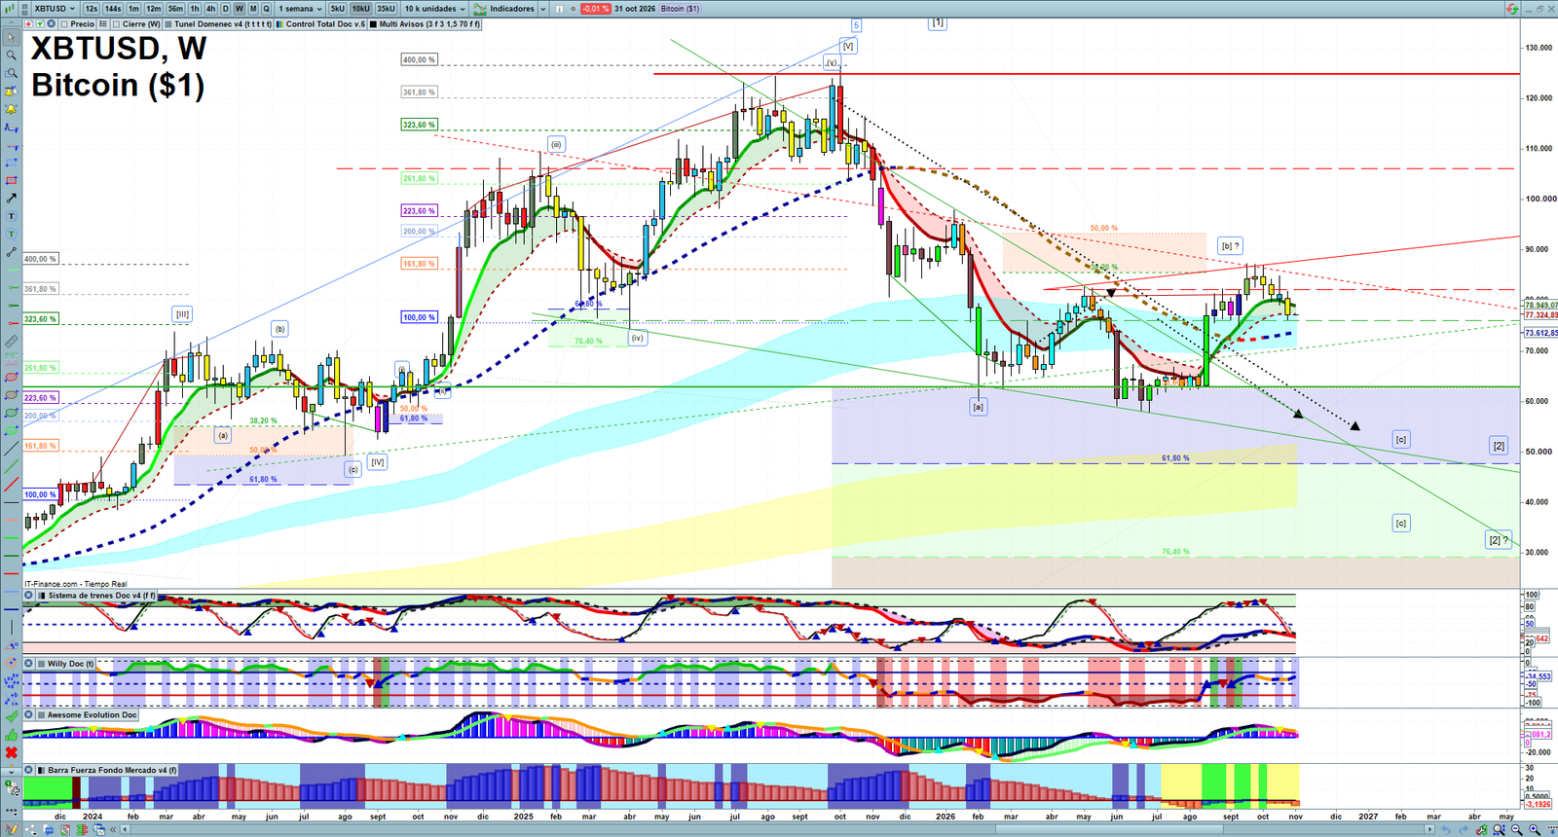Image resolution: width=1558 pixels, height=837 pixels.
Task: Click the 5kU units button
Action: (x=337, y=9)
